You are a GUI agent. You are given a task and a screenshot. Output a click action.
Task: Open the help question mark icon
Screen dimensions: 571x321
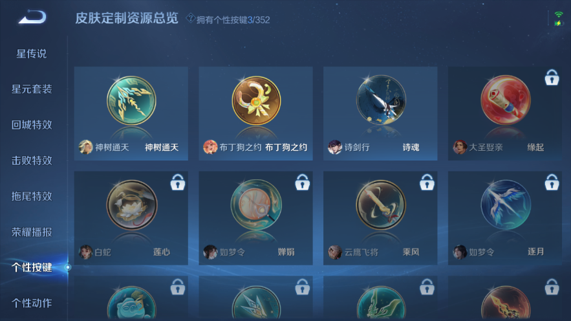[190, 18]
